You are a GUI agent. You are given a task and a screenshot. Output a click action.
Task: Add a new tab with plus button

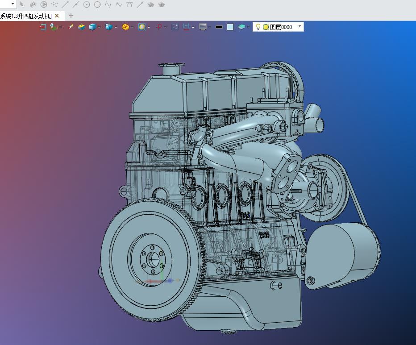pyautogui.click(x=71, y=16)
